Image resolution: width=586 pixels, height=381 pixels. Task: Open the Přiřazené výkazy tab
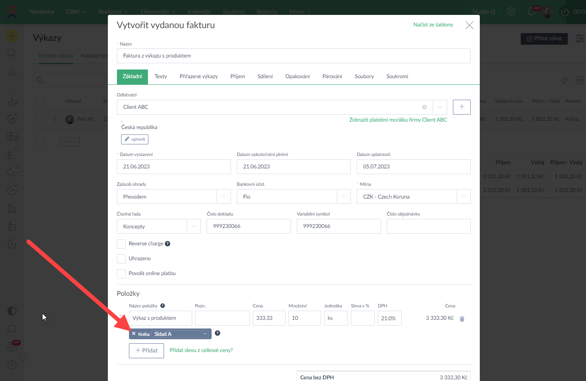click(198, 76)
